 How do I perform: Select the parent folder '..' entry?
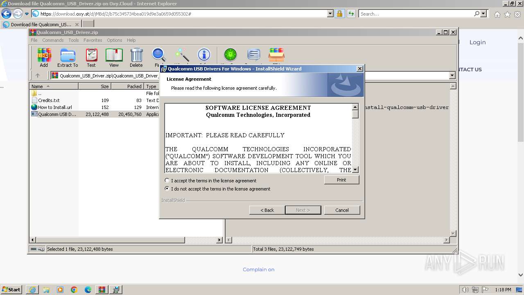pyautogui.click(x=39, y=93)
